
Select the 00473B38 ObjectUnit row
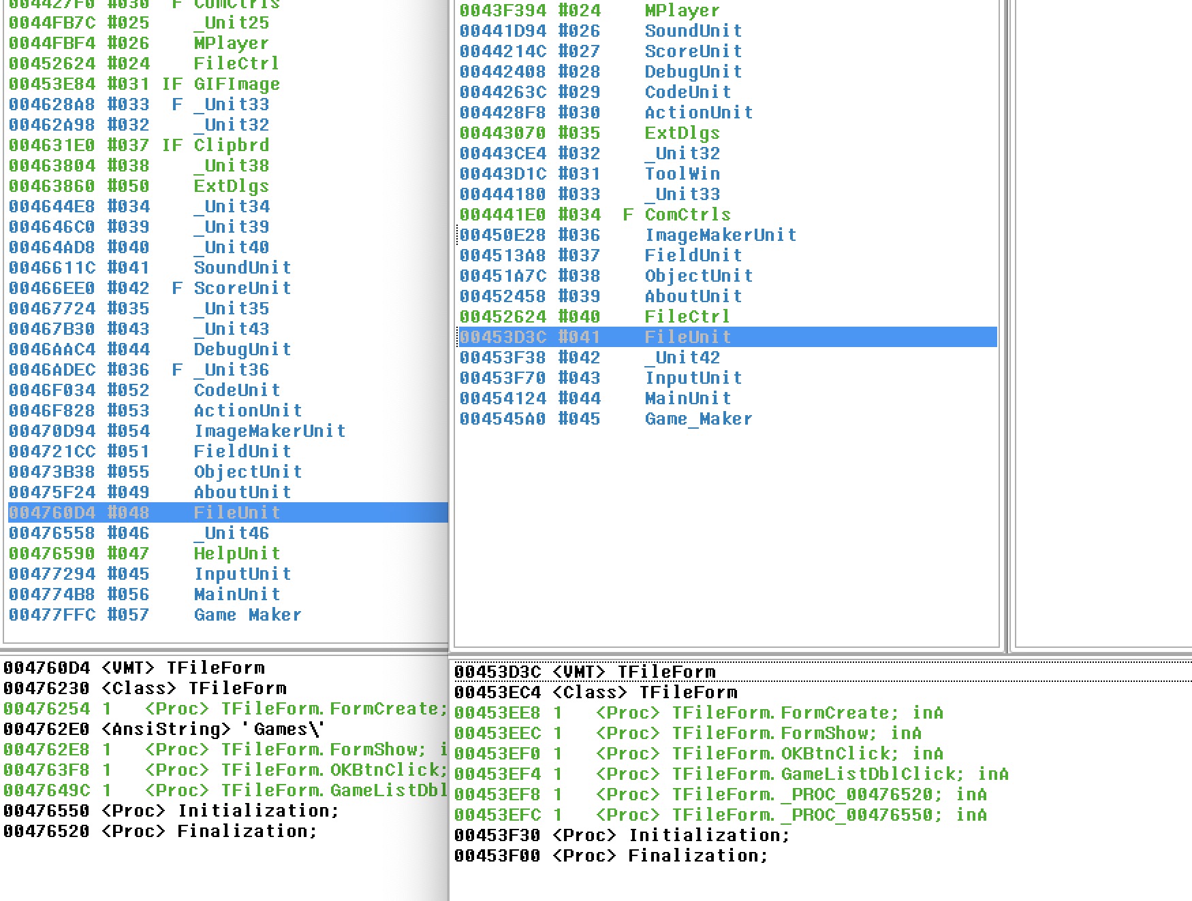pyautogui.click(x=228, y=472)
